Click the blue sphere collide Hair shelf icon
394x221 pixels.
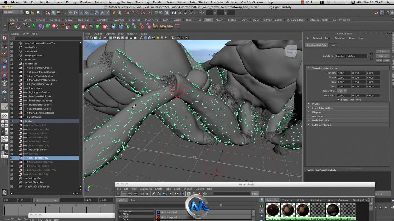114,26
